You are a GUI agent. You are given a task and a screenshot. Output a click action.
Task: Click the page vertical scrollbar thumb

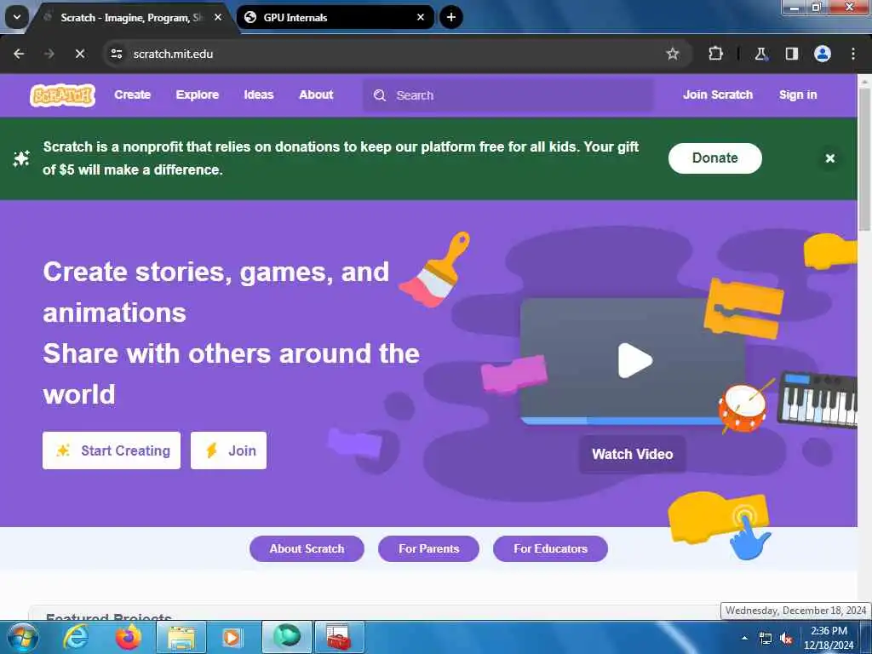click(864, 158)
